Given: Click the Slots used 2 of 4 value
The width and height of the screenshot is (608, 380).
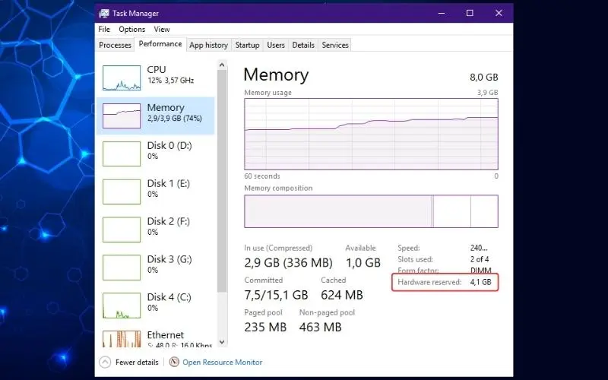Looking at the screenshot, I should coord(480,259).
